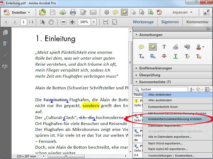Go to previous page arrow
213x159 pixels.
point(6,22)
